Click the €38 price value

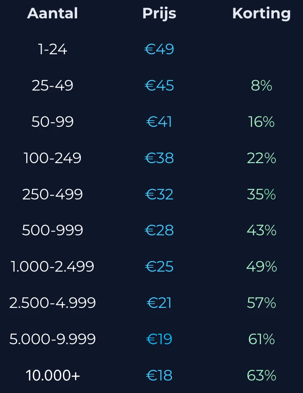[159, 158]
